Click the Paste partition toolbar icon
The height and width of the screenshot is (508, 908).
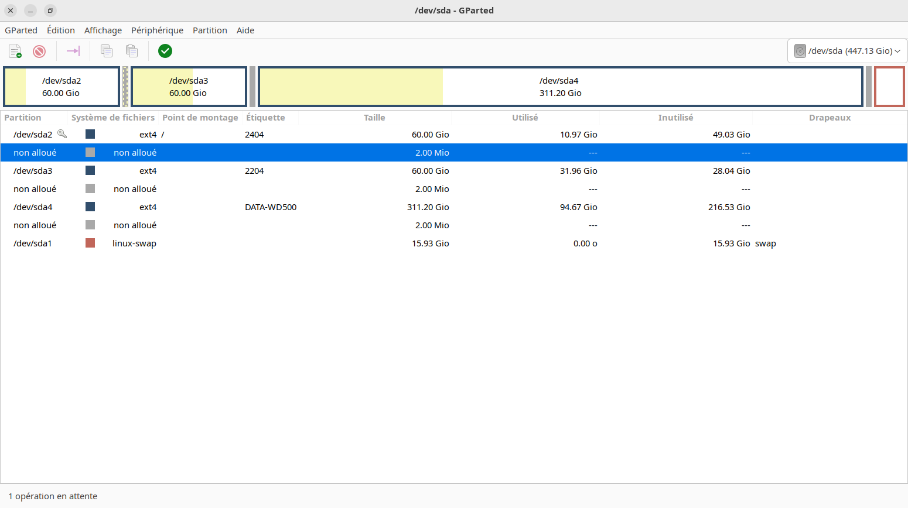coord(132,51)
